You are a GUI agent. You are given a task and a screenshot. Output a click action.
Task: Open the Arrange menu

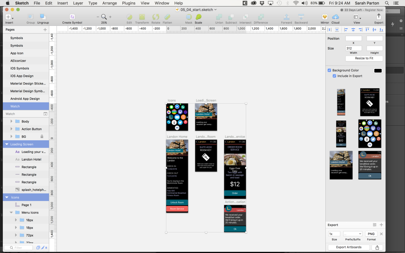pyautogui.click(x=110, y=3)
